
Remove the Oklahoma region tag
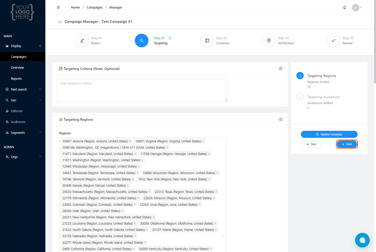click(215, 223)
